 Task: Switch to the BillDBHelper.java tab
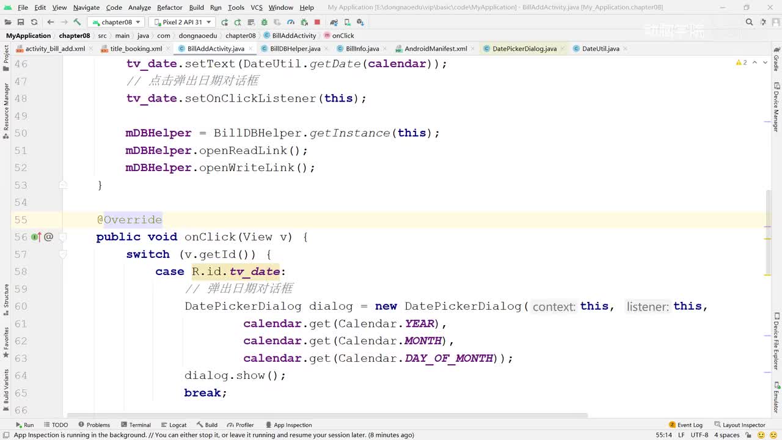pyautogui.click(x=294, y=49)
